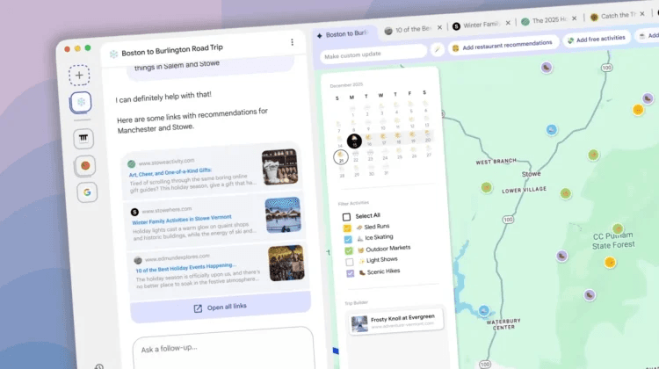Click the external-link icon in Open all links

[x=198, y=308]
